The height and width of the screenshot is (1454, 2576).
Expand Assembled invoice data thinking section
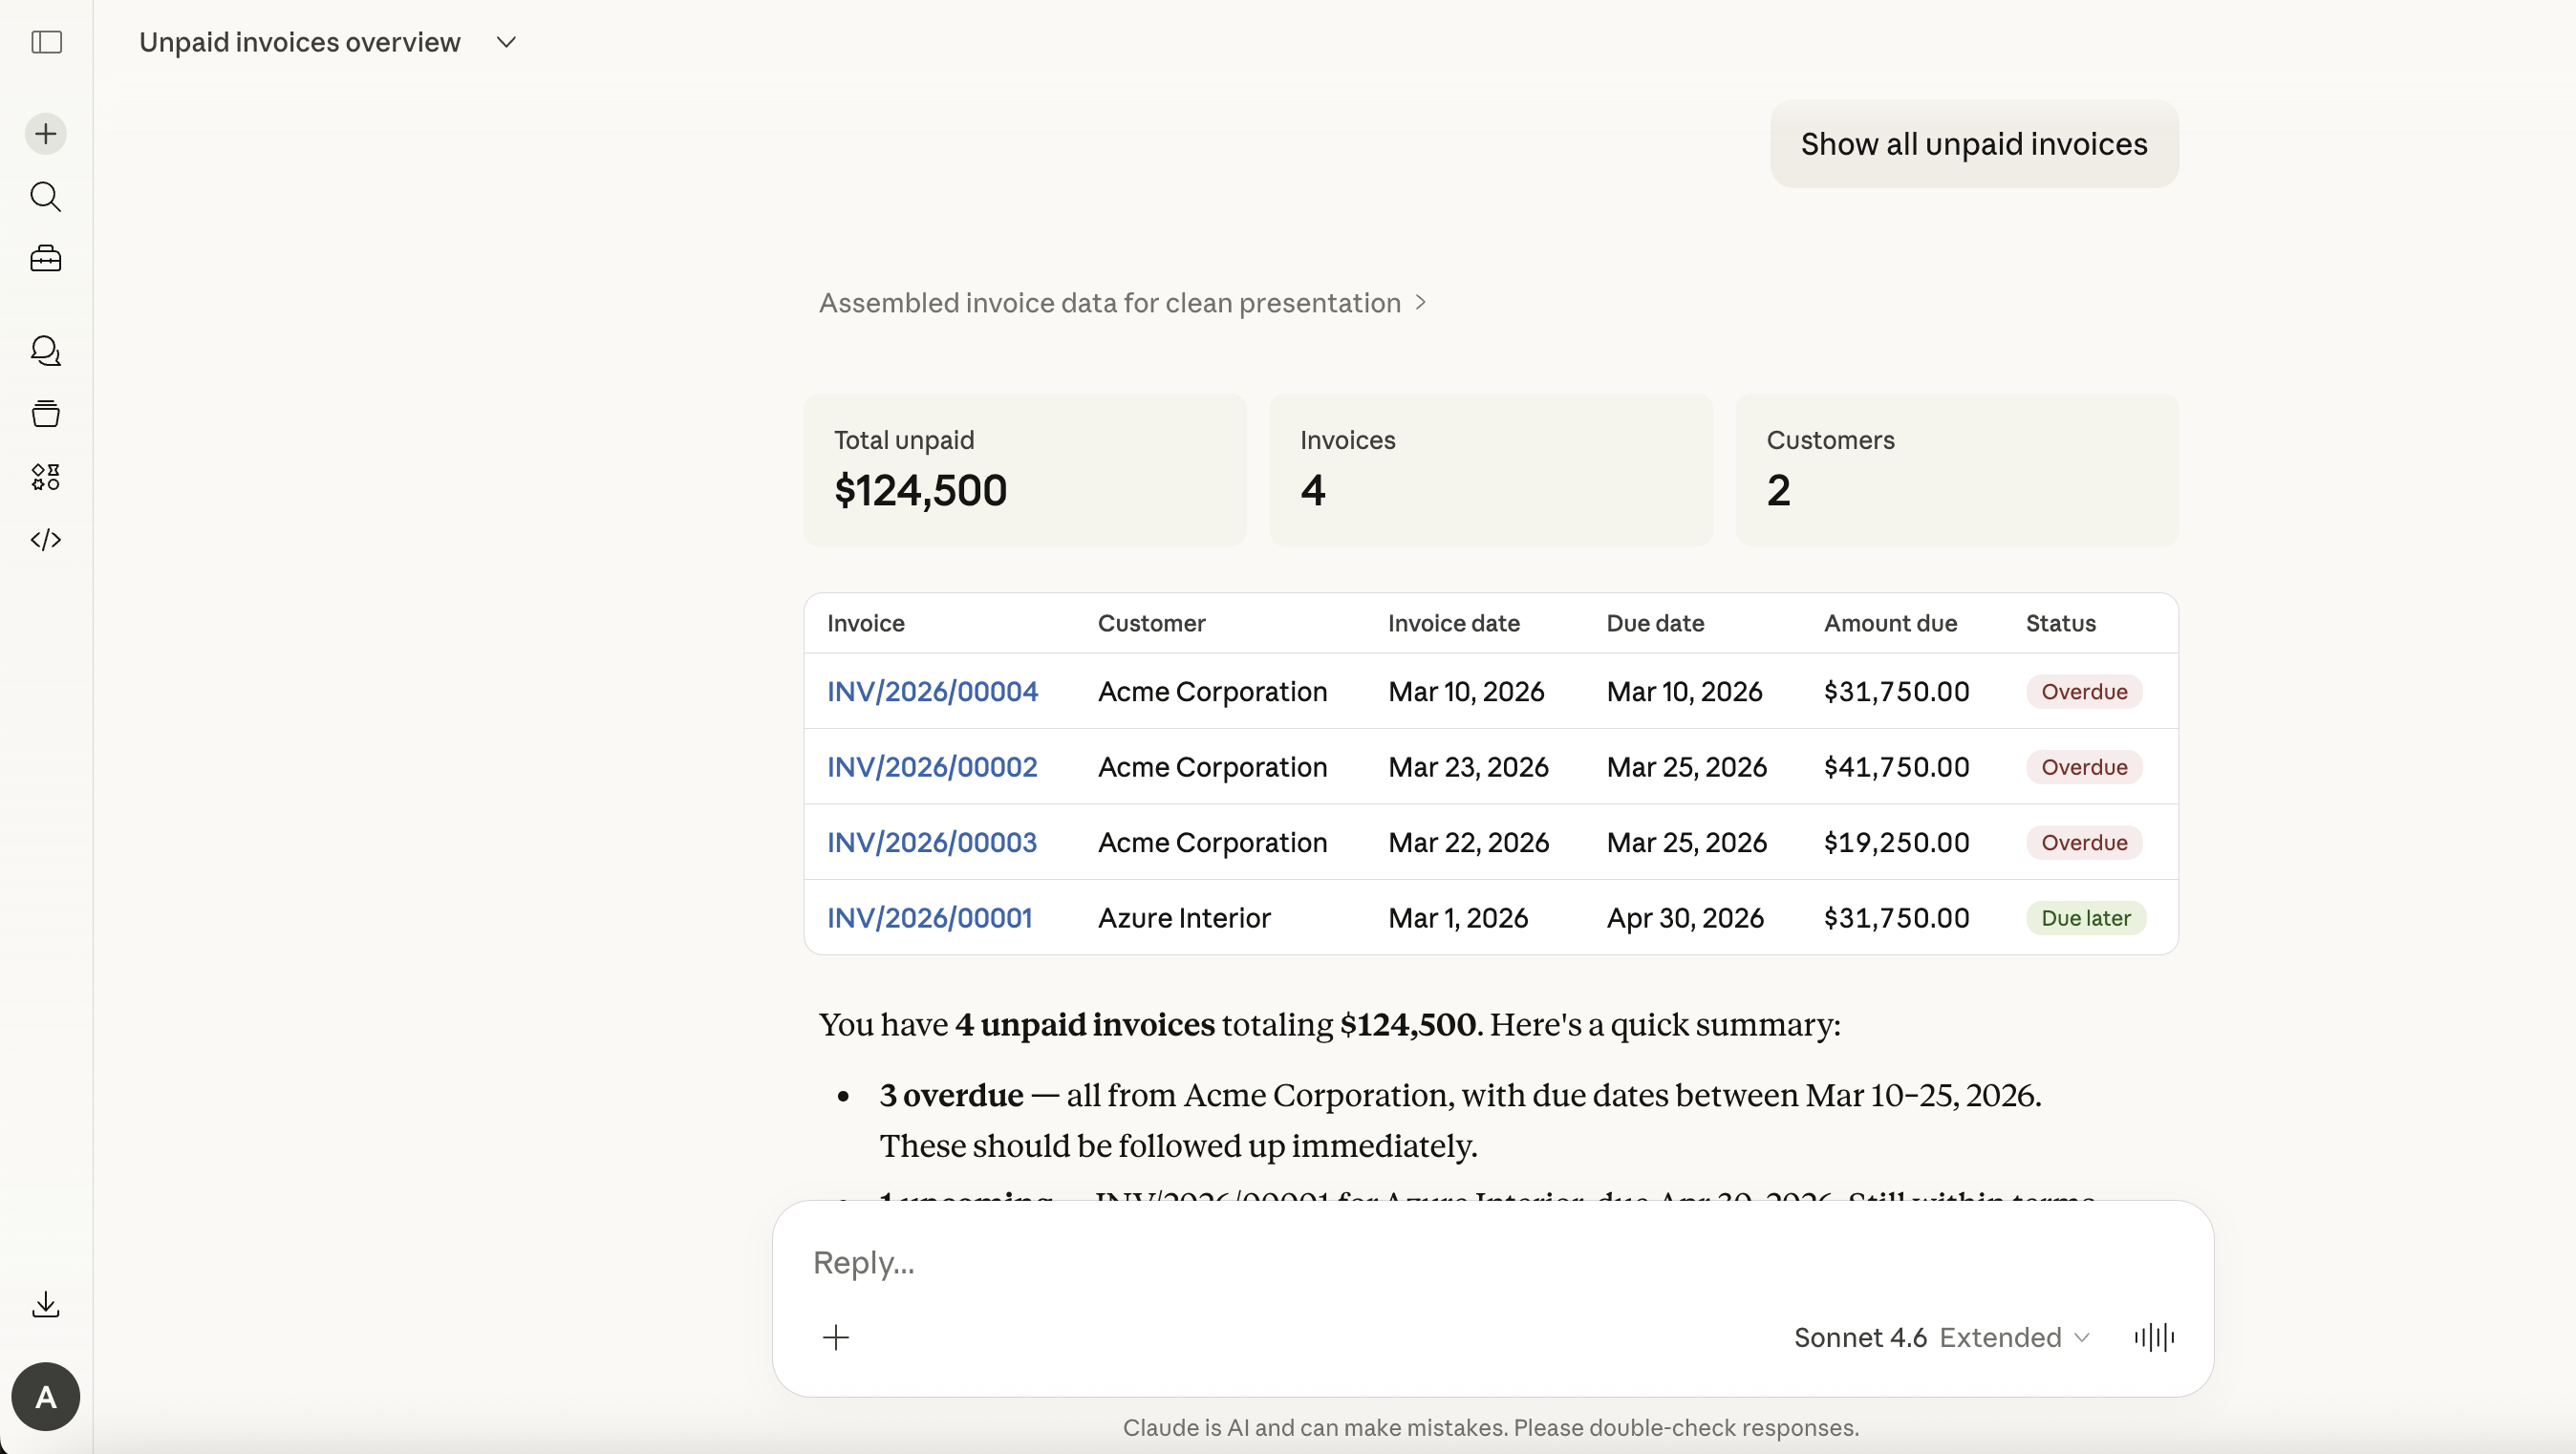(x=1121, y=303)
